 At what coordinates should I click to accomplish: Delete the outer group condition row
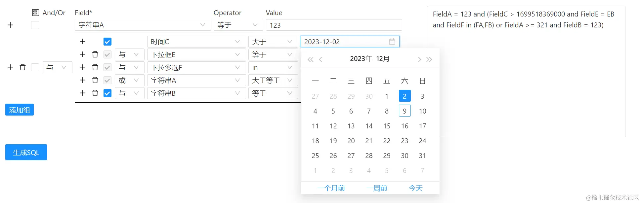(x=23, y=67)
